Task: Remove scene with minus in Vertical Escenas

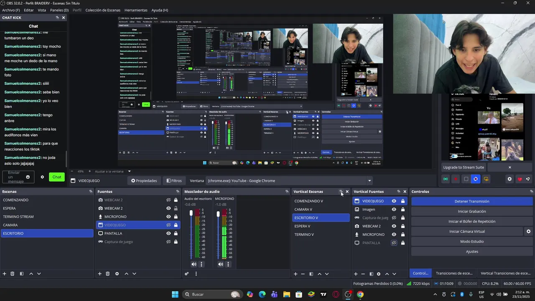Action: pyautogui.click(x=303, y=274)
